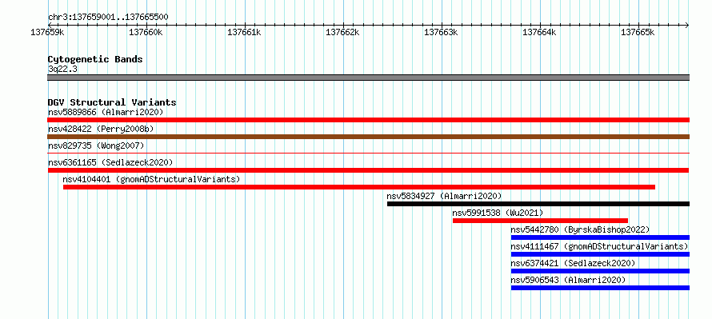Screen dimensions: 712x319
Task: Click the thin red nsv829735 variant line
Action: 368,154
